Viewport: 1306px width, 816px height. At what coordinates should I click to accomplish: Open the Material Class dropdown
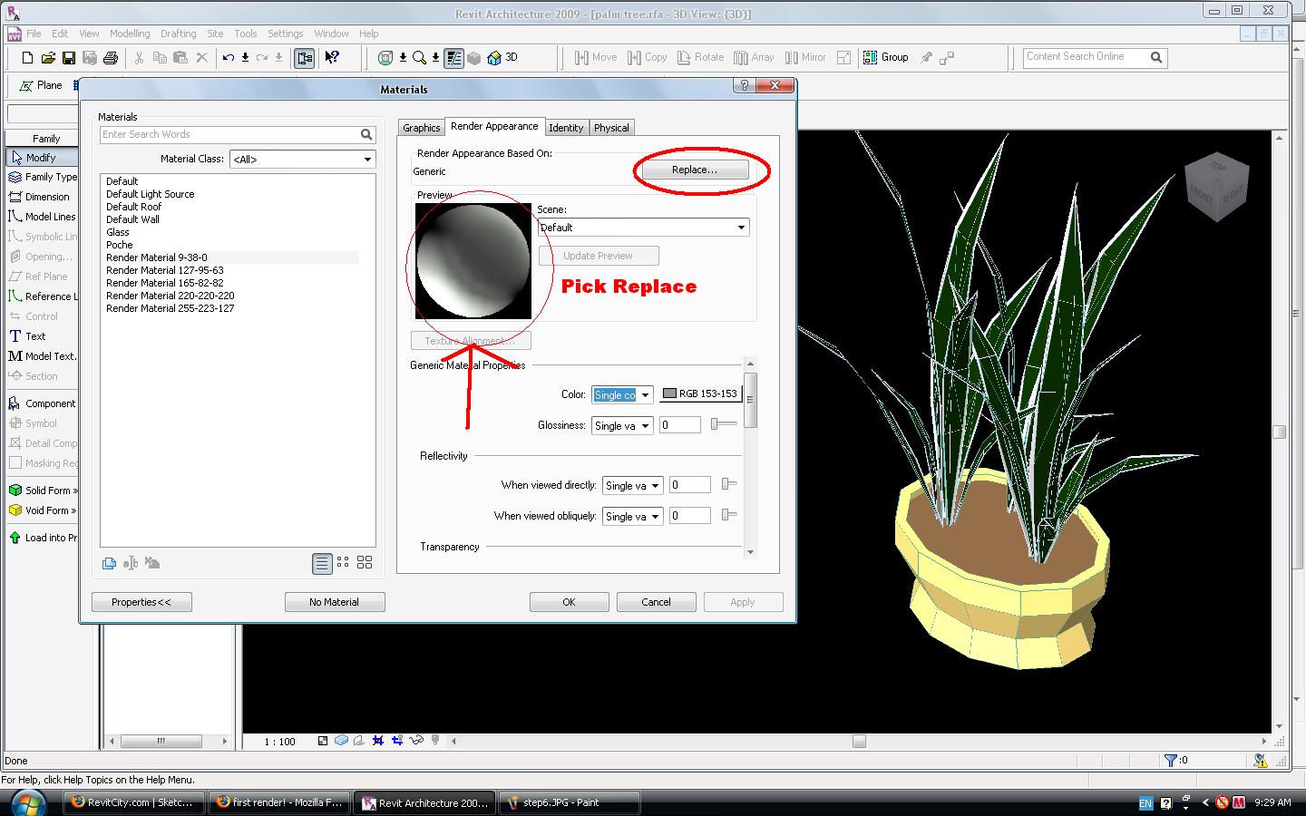click(302, 159)
